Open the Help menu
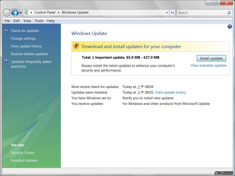This screenshot has height=176, width=235. pyautogui.click(x=51, y=21)
